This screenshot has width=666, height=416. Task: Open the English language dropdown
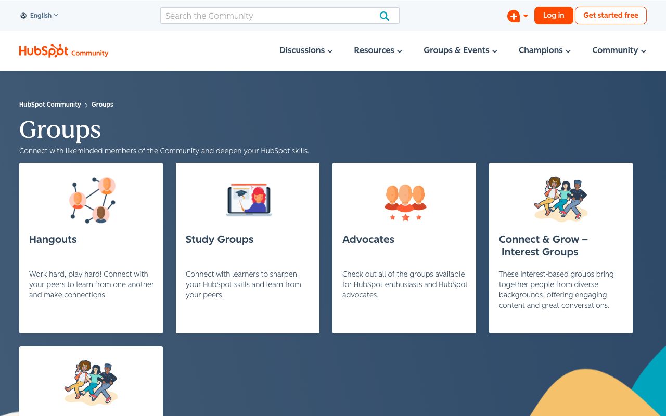coord(44,16)
